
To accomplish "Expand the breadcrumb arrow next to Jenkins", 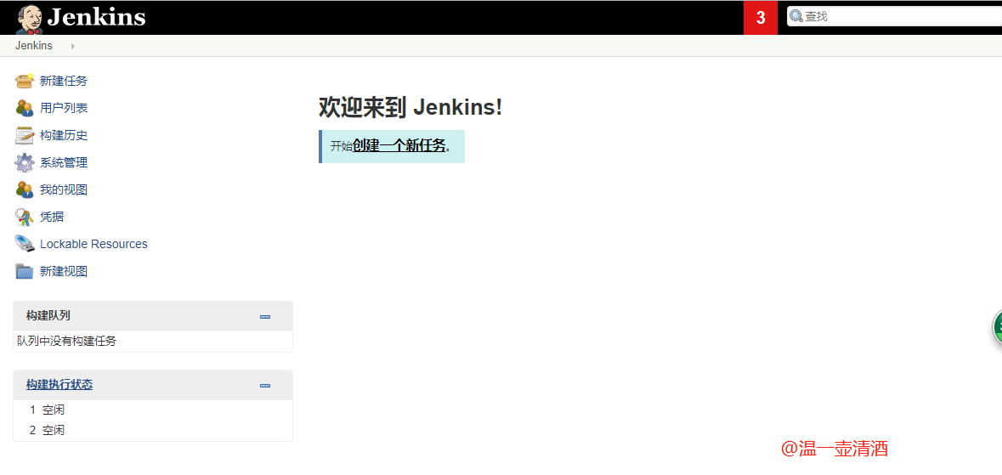I will pos(73,46).
